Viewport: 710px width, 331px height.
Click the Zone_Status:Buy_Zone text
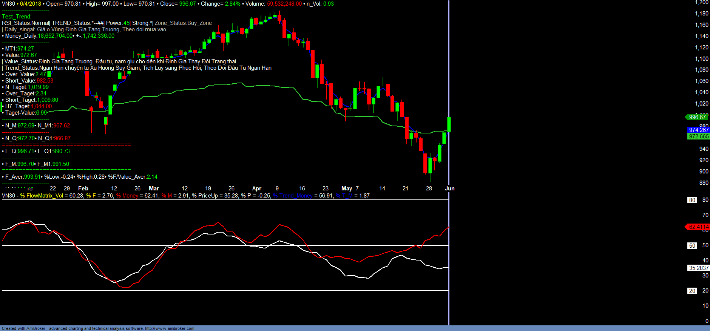tap(183, 23)
